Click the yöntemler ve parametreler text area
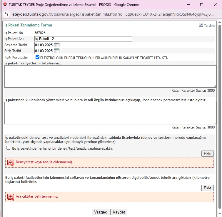The width and height of the screenshot is (222, 217). (110, 113)
